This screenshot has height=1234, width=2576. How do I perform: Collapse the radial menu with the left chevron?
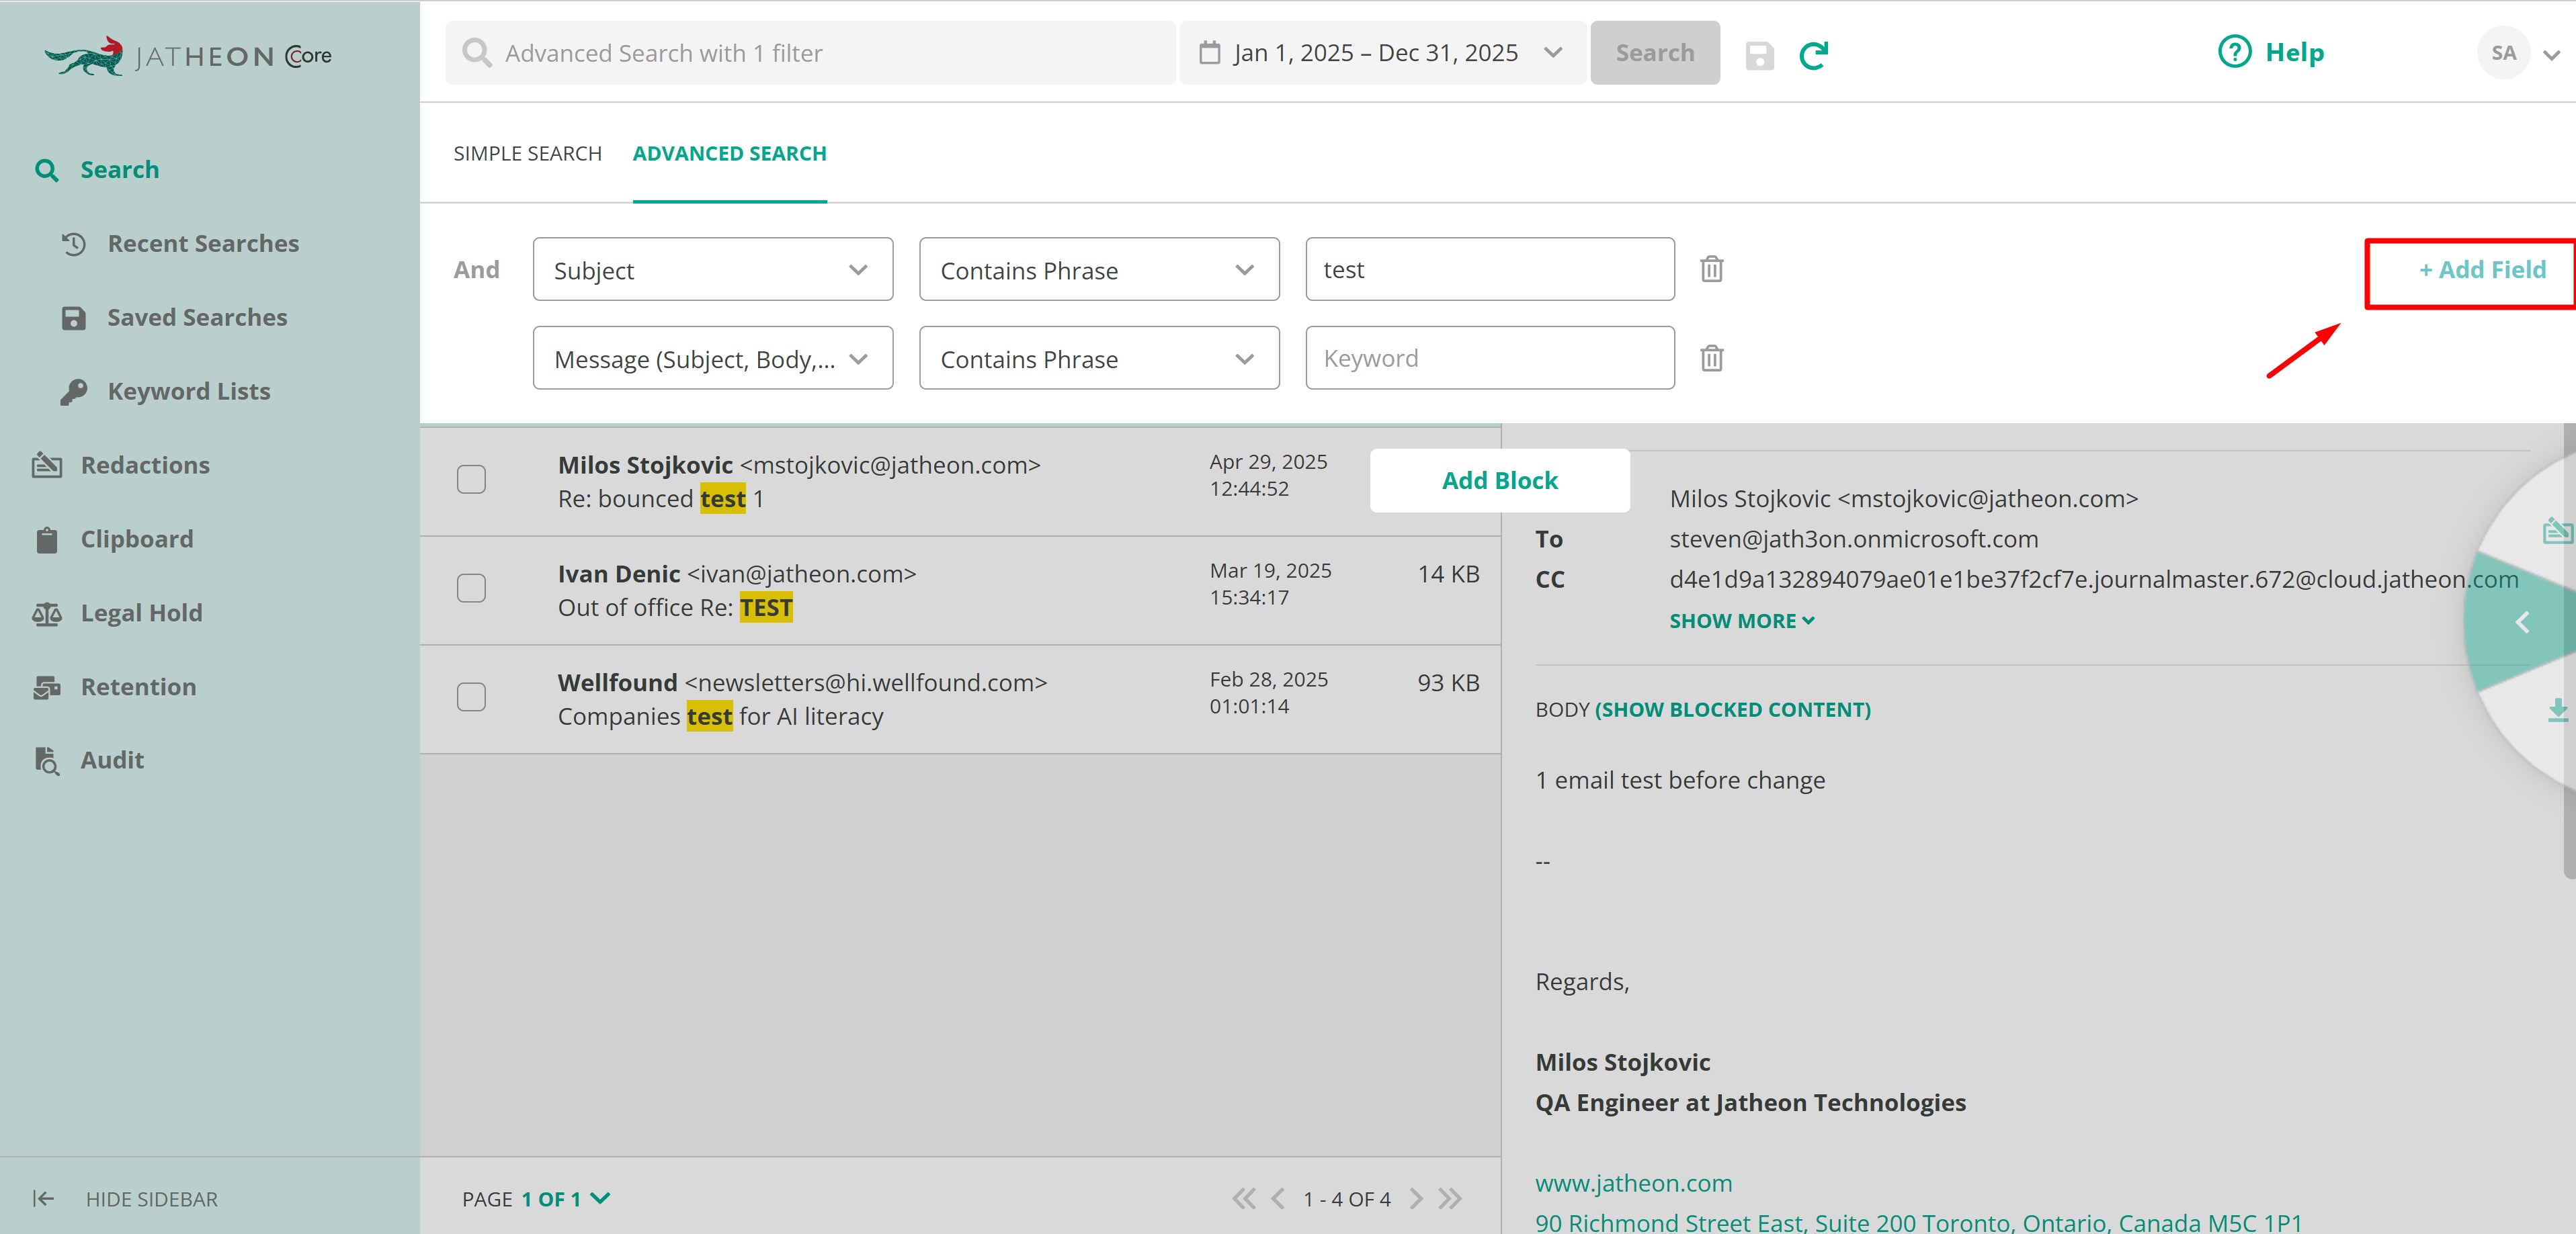[2522, 623]
